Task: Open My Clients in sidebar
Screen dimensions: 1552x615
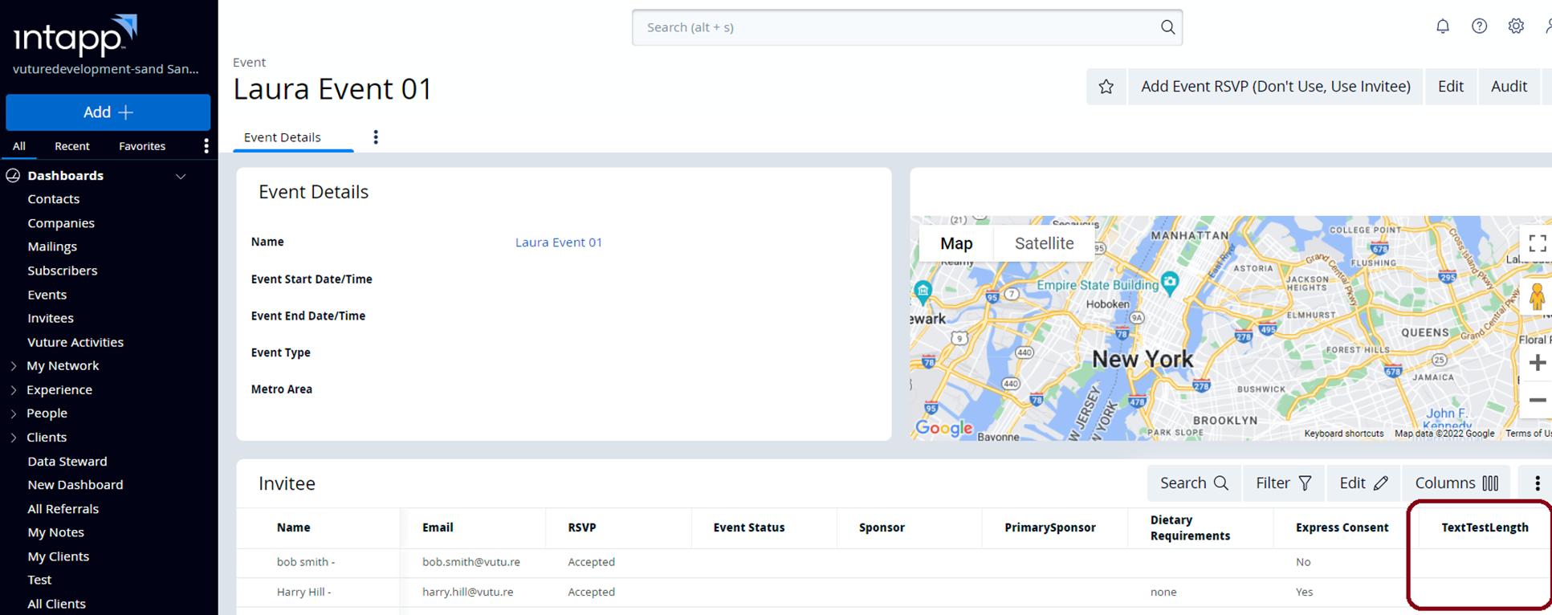Action: [59, 556]
